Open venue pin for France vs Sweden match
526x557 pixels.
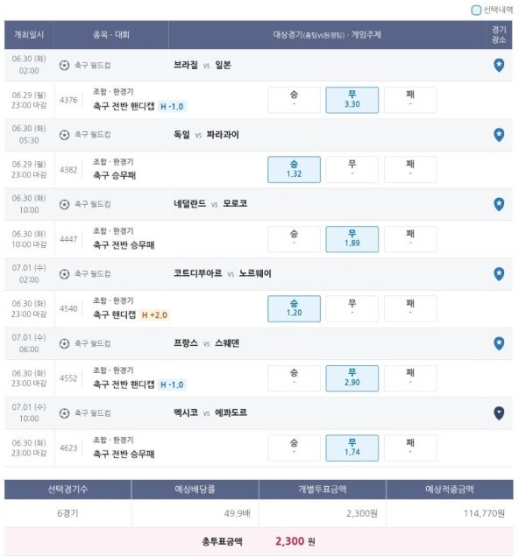[499, 343]
